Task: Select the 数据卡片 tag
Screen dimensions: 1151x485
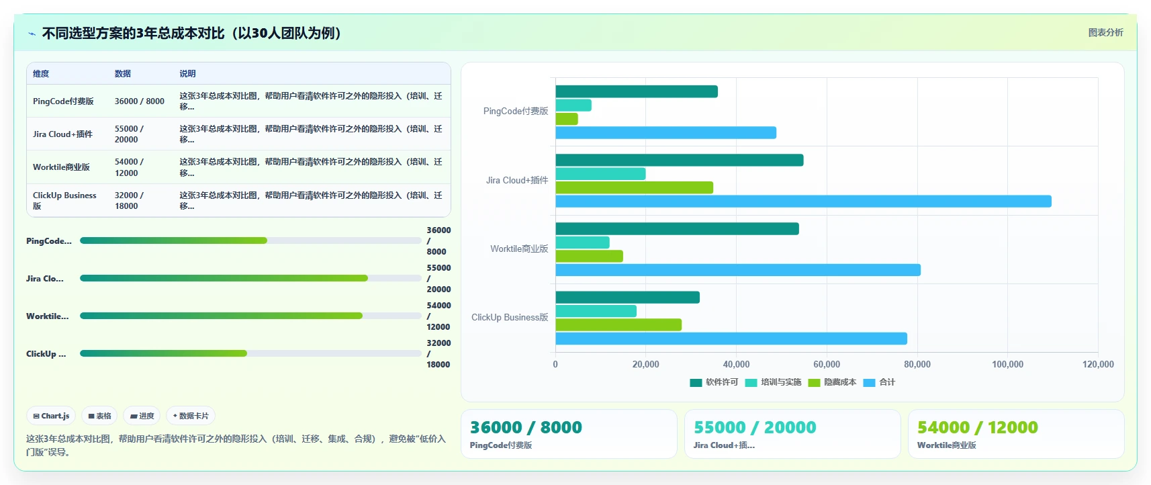Action: (x=191, y=416)
